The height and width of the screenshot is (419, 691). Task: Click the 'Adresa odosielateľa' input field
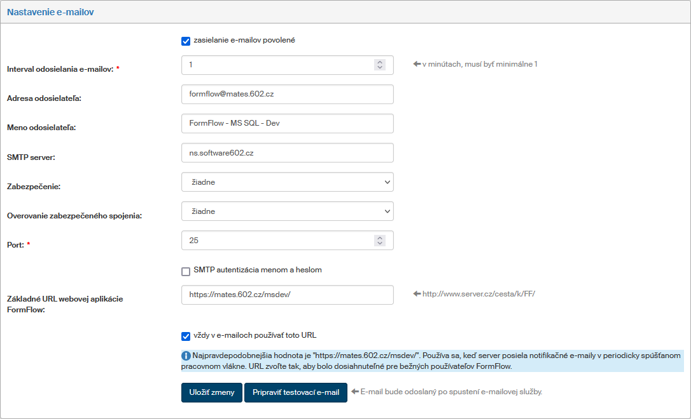[287, 94]
